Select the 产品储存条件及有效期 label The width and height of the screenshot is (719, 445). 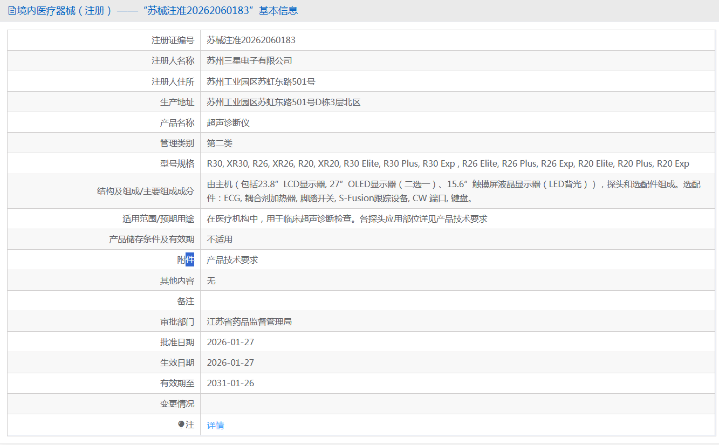(x=152, y=239)
